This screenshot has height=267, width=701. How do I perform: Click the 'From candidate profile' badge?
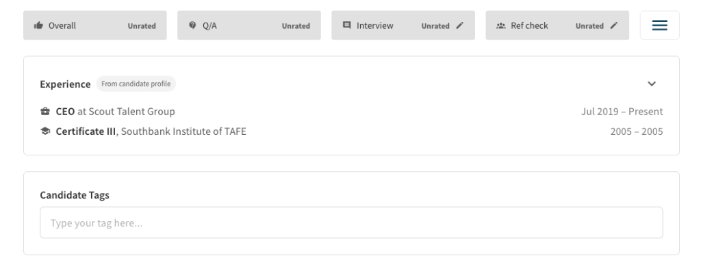136,84
